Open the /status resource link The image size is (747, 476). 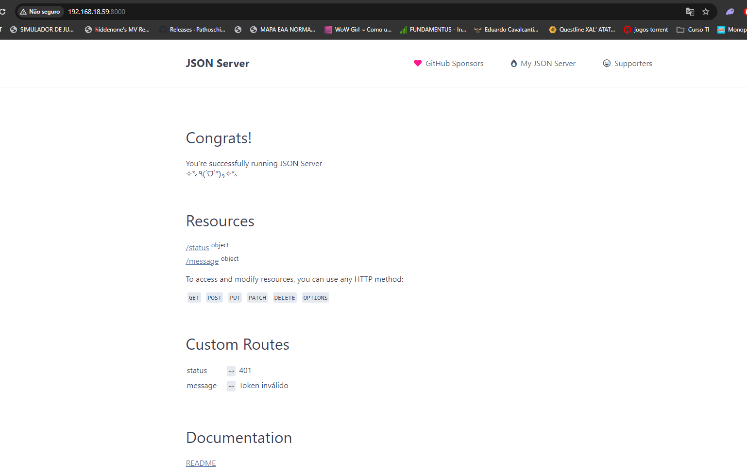[197, 248]
